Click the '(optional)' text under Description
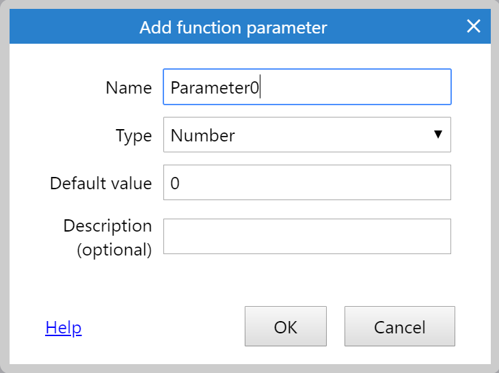This screenshot has width=499, height=373. pos(113,250)
